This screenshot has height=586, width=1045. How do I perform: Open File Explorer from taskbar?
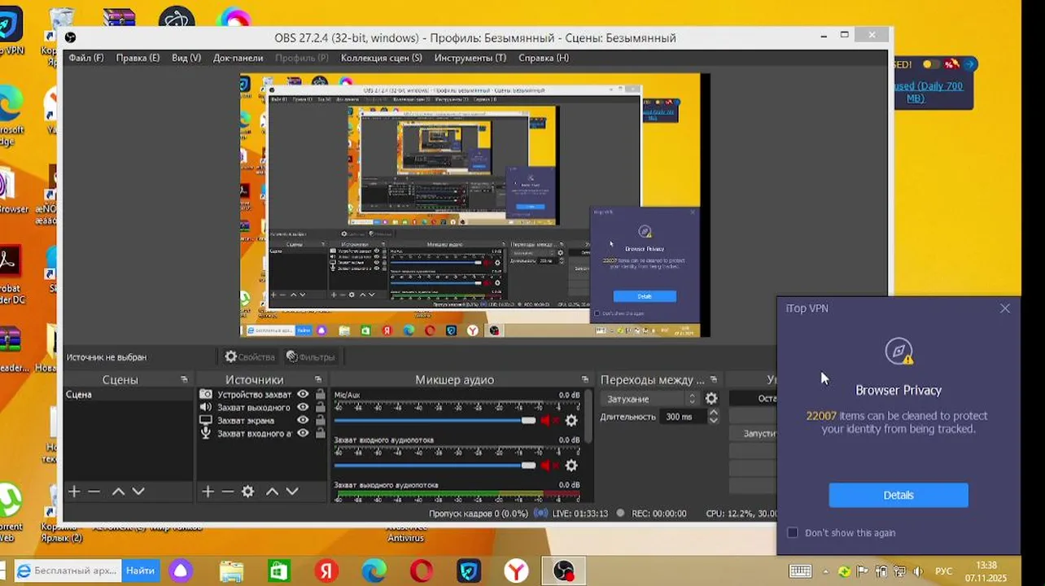pyautogui.click(x=231, y=571)
